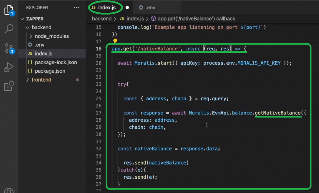Click the EXPLORER panel title
Image resolution: width=319 pixels, height=193 pixels.
tap(37, 7)
